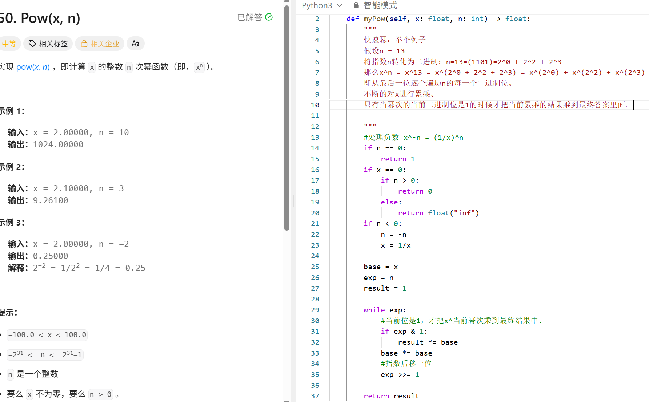Click line number 10 in editor
The width and height of the screenshot is (649, 402).
point(315,105)
